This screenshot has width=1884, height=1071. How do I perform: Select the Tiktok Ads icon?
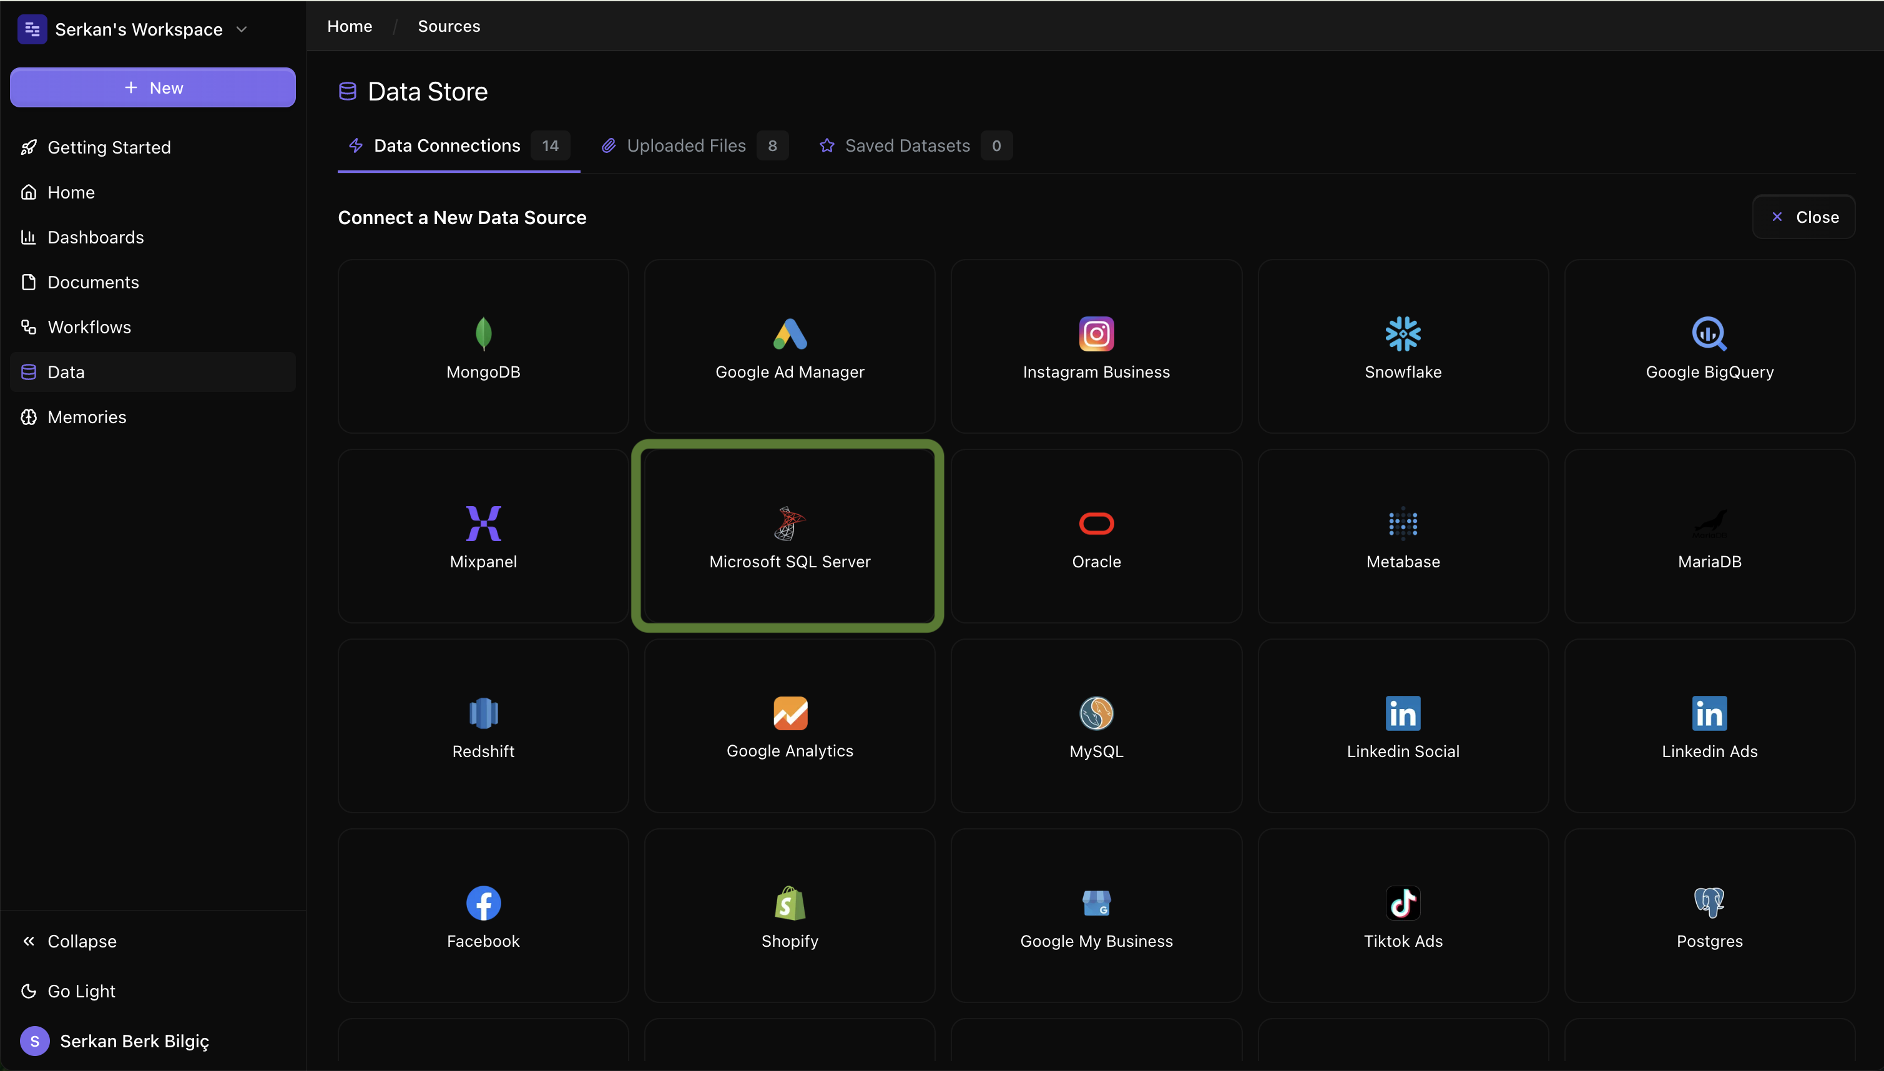[1403, 902]
